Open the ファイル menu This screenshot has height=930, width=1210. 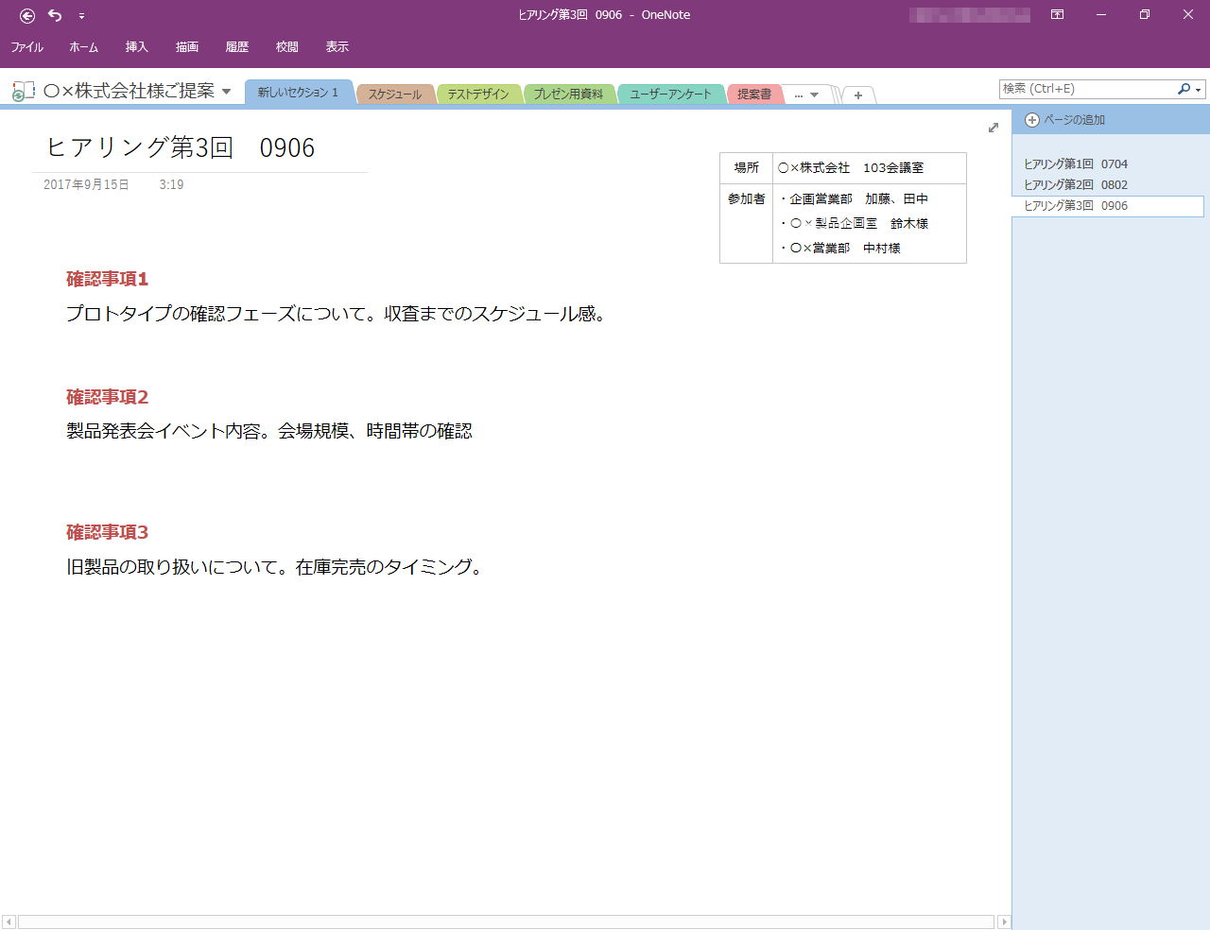point(27,46)
